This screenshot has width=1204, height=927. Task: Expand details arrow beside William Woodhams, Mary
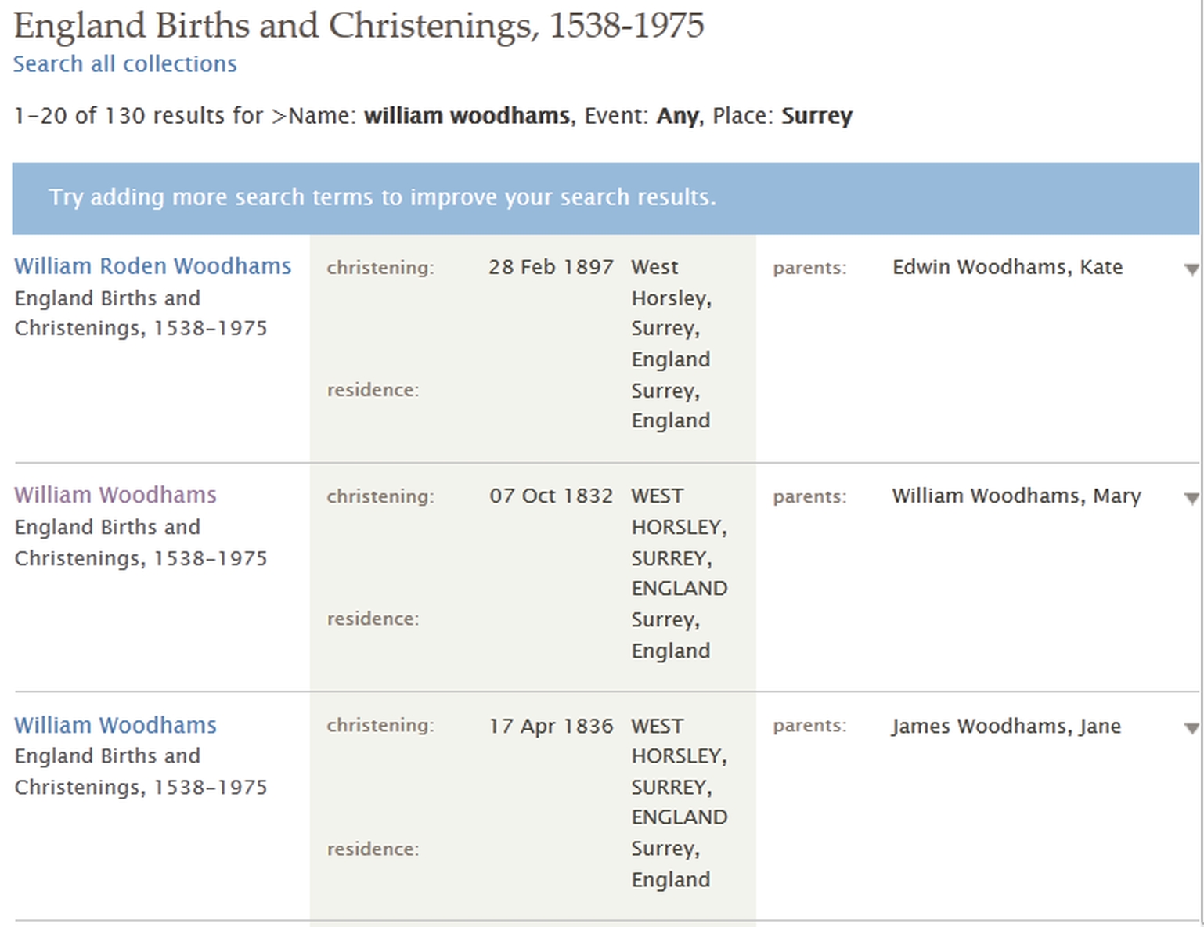click(x=1191, y=498)
